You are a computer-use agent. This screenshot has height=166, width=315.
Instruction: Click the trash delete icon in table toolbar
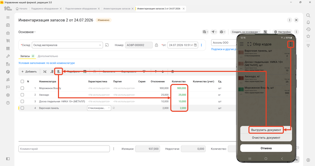[172, 72]
